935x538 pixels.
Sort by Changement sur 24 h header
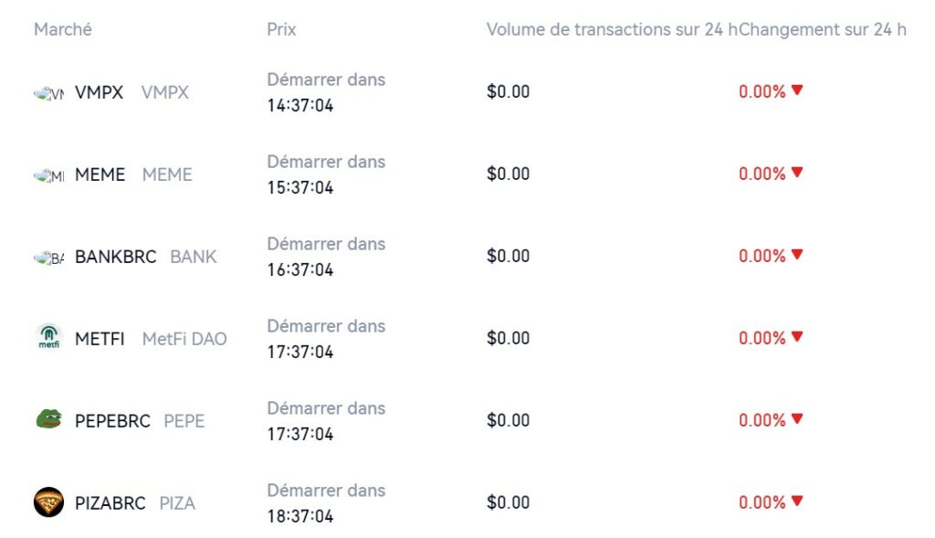pos(823,29)
